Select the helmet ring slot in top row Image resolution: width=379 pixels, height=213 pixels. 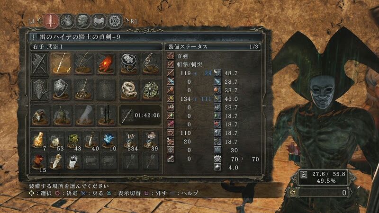tap(128, 63)
